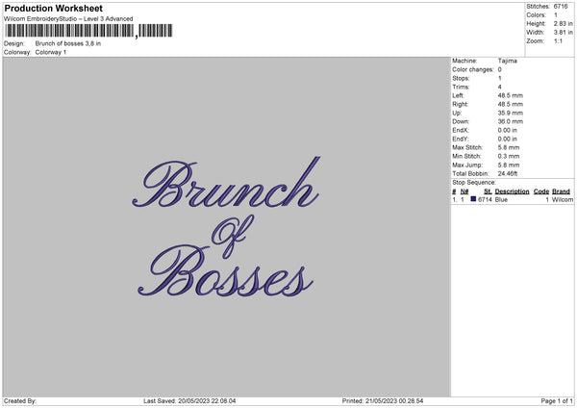Click the 'Printed: 21/05/2023 00:28:54' text
The image size is (577, 408).
383,401
